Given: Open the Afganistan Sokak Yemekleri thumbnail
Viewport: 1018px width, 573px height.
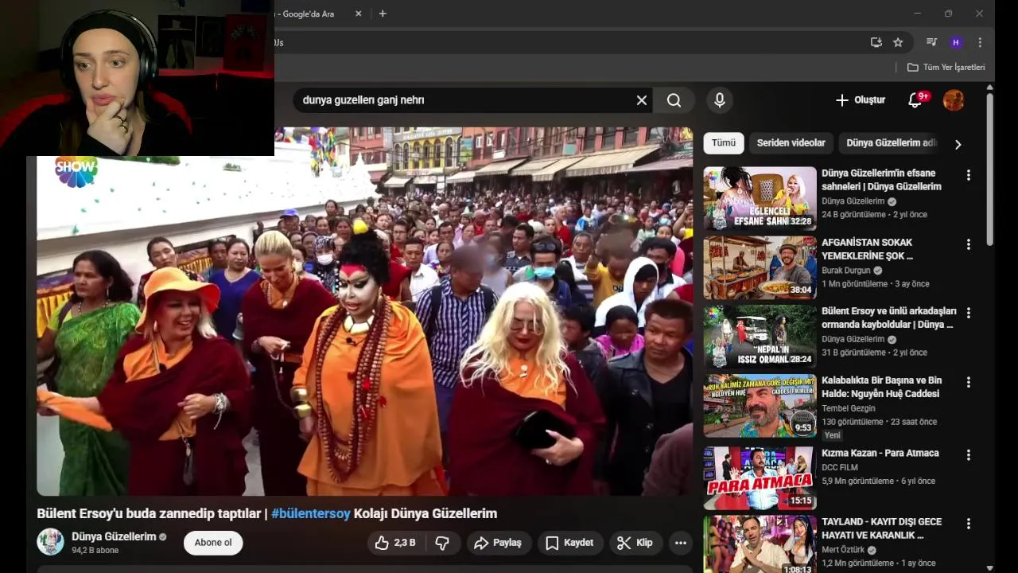Looking at the screenshot, I should pos(760,267).
